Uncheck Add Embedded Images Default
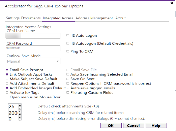176x131 pixels. (x=7, y=88)
